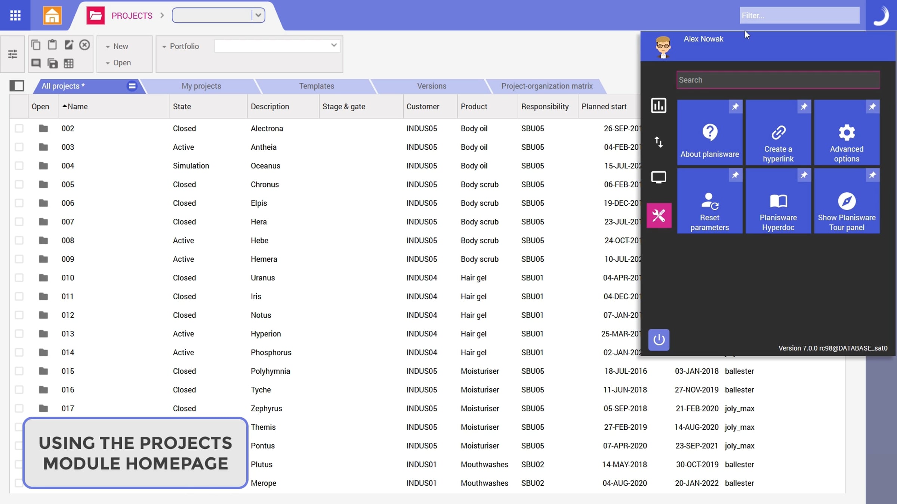Screen dimensions: 897x504
Task: Tick the checkbox for project 005
Action: pyautogui.click(x=19, y=184)
